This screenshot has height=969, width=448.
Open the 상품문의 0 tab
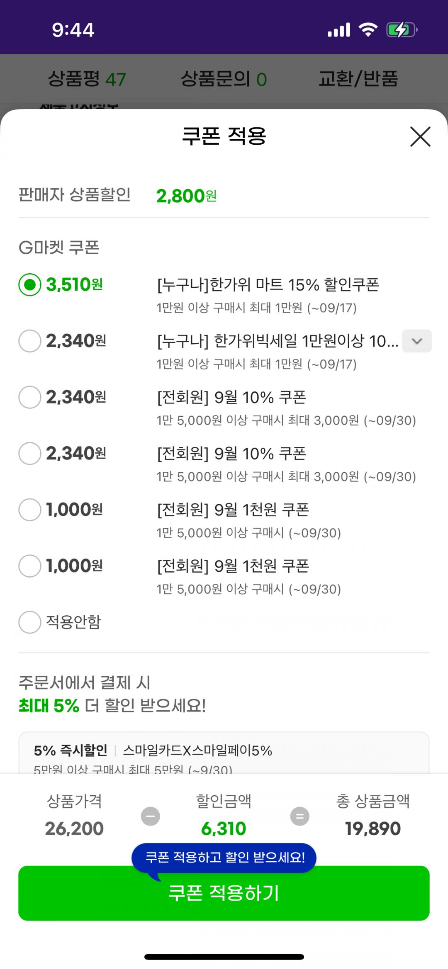[224, 79]
